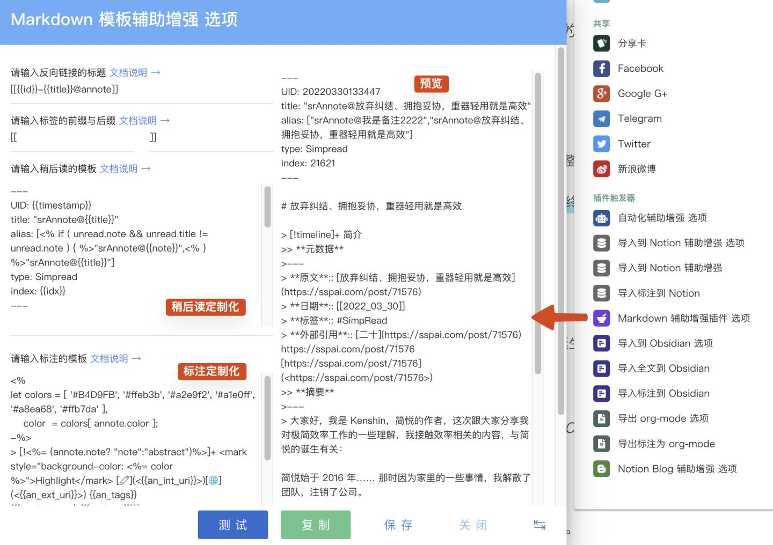Screen dimensions: 773x545
Task: Click the '**标签**:: #SimpRead' line
Action: click(x=334, y=321)
